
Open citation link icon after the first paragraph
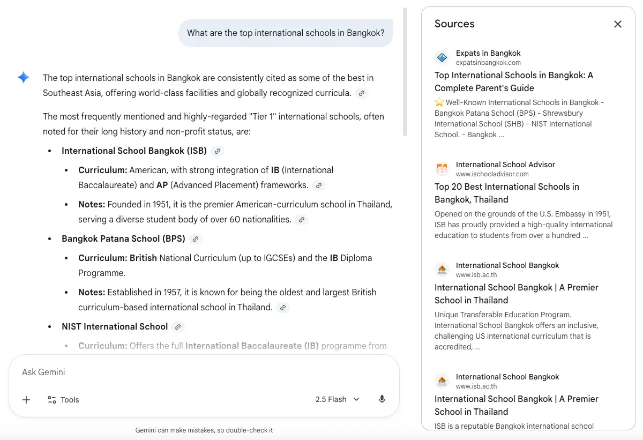pyautogui.click(x=361, y=93)
